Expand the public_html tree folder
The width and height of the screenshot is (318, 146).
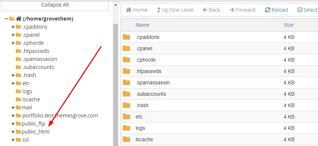(x=13, y=132)
